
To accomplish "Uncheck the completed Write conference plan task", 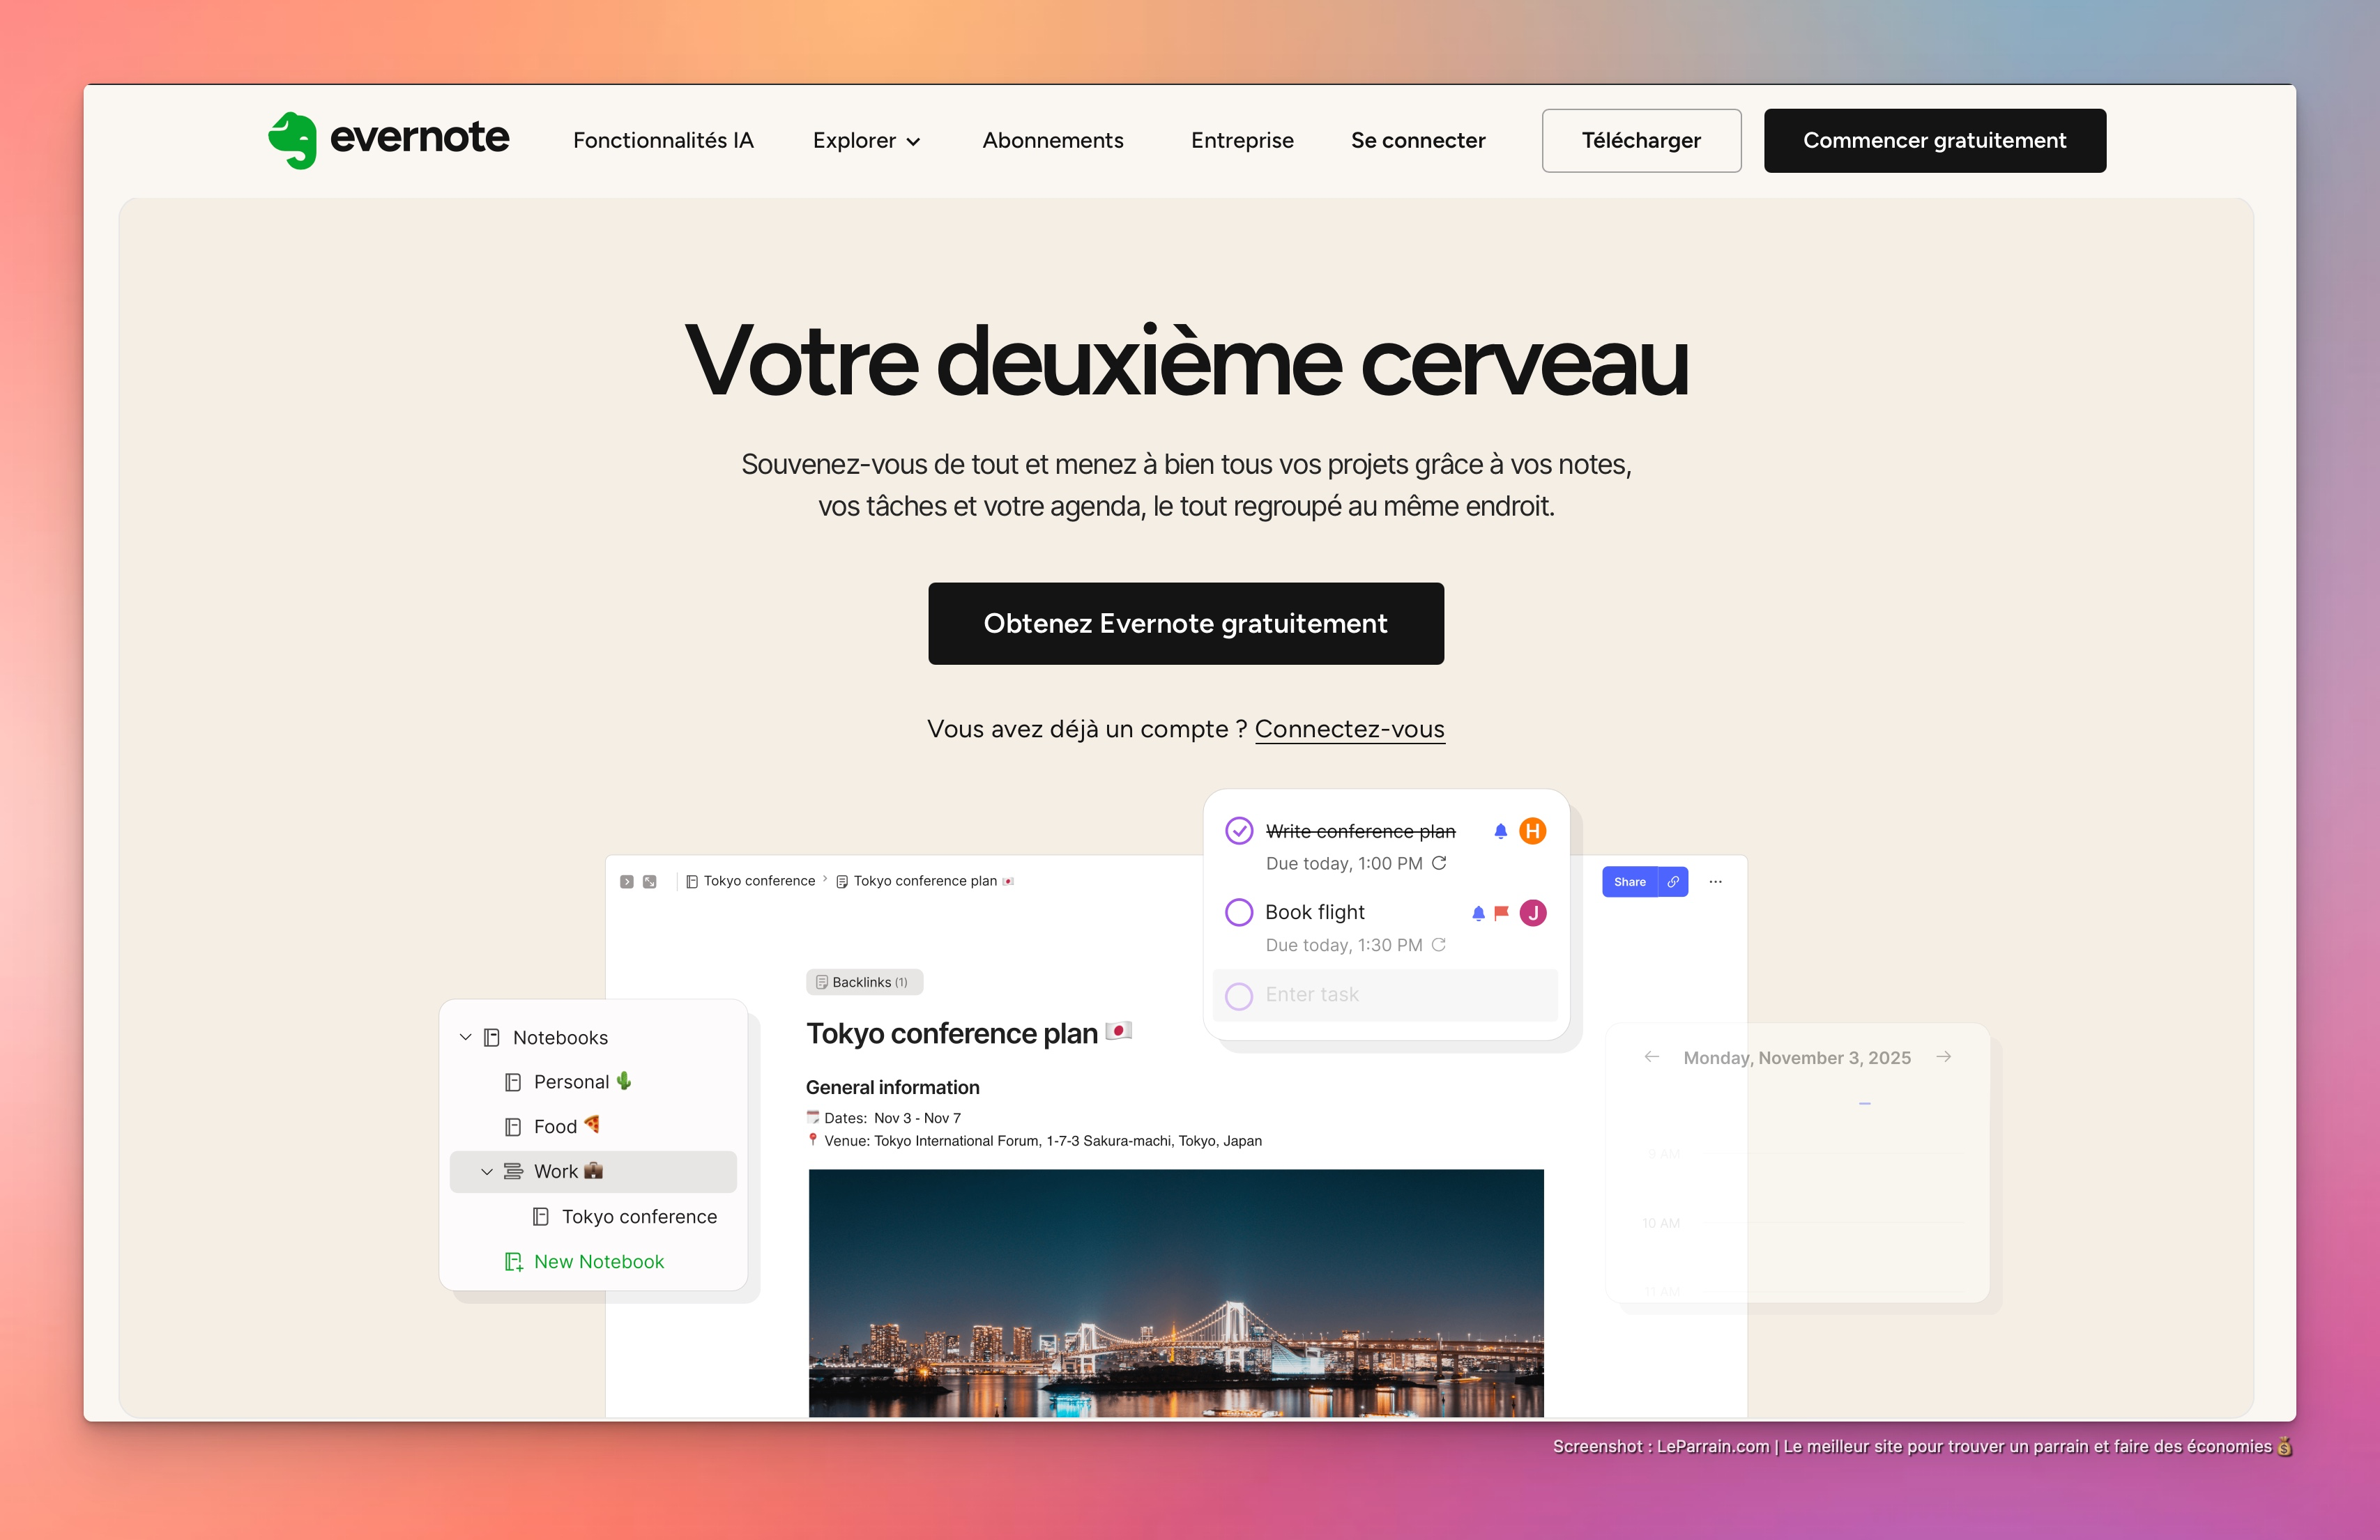I will pyautogui.click(x=1239, y=831).
